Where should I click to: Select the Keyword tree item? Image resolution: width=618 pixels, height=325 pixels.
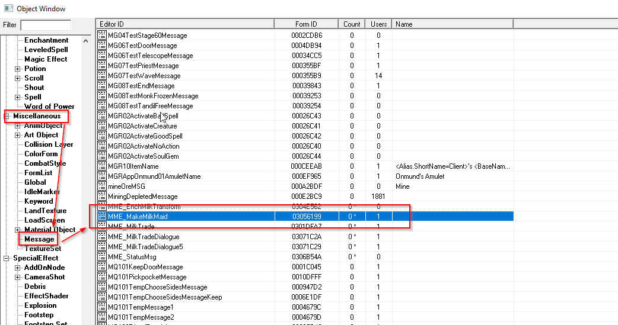pyautogui.click(x=39, y=201)
